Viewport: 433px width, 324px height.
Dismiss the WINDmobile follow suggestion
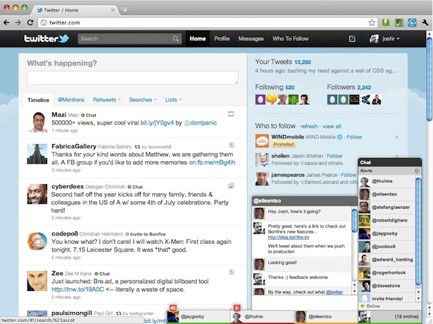point(397,137)
